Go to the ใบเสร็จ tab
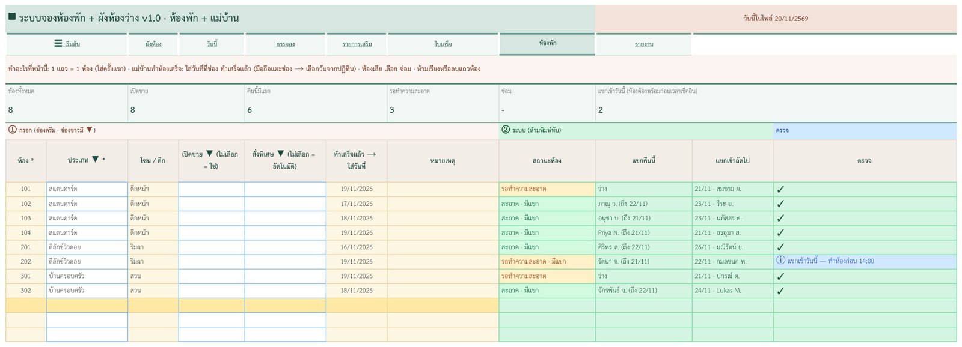The height and width of the screenshot is (347, 962). 443,44
